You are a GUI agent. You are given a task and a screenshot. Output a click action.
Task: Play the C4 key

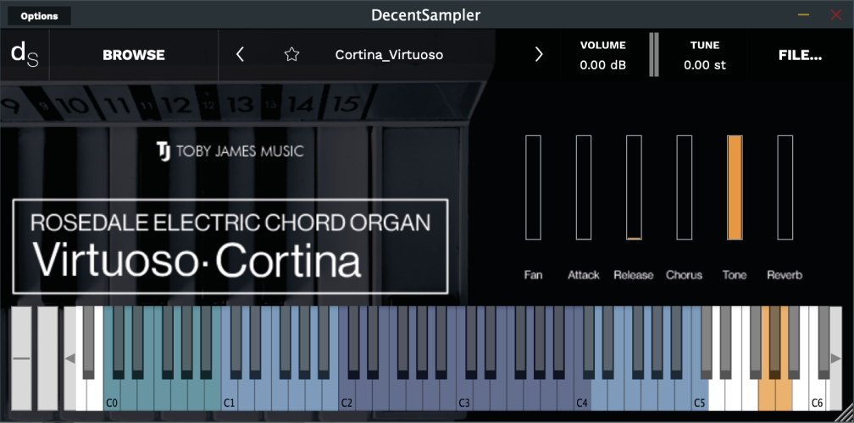pos(582,397)
